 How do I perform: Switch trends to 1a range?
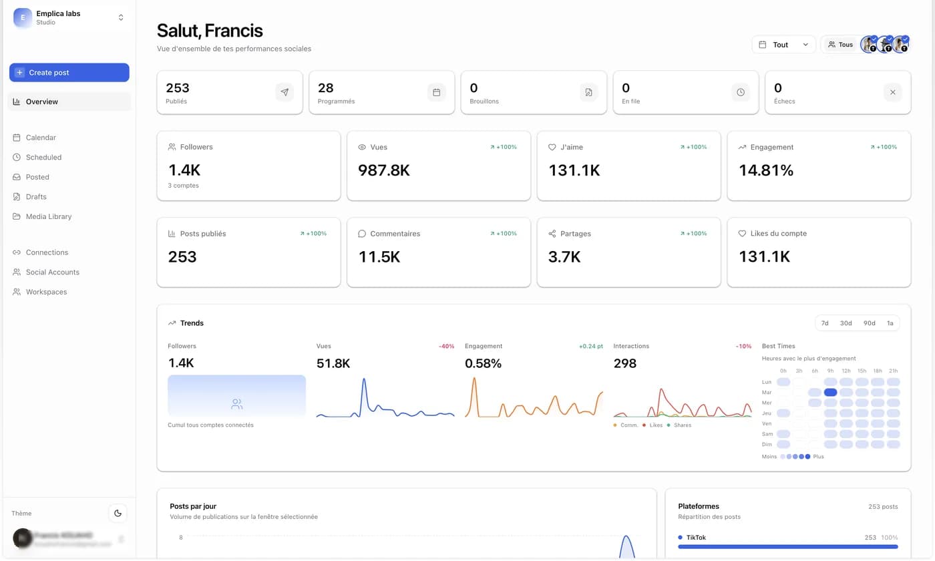point(890,323)
